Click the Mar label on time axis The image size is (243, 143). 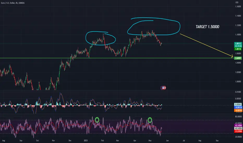[x=118, y=140]
